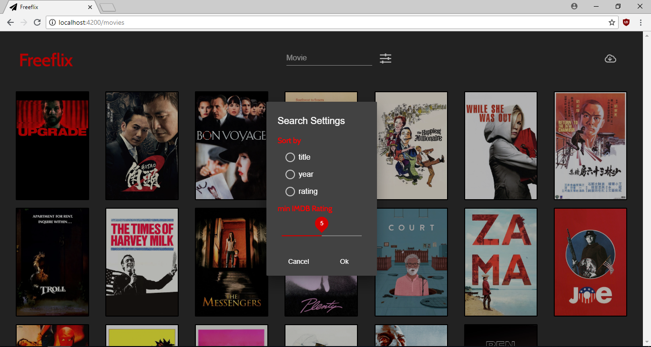Reload the page
Screen dimensions: 651x347
pos(37,22)
